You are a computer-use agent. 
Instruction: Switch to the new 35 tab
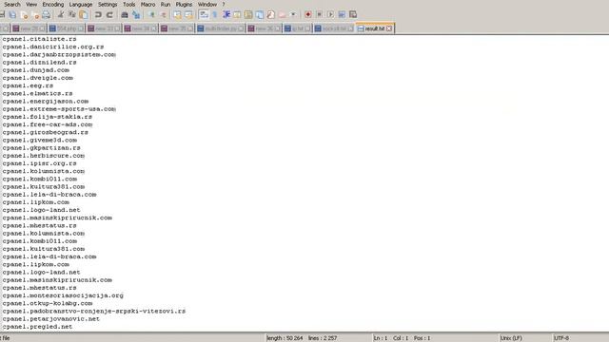(177, 28)
